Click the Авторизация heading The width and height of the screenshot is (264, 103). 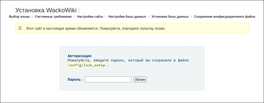point(80,56)
